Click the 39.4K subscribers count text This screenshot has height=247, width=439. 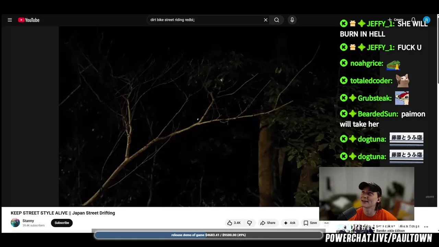coord(34,225)
